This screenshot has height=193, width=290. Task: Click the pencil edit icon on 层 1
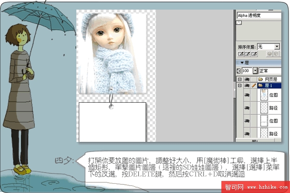click(253, 86)
